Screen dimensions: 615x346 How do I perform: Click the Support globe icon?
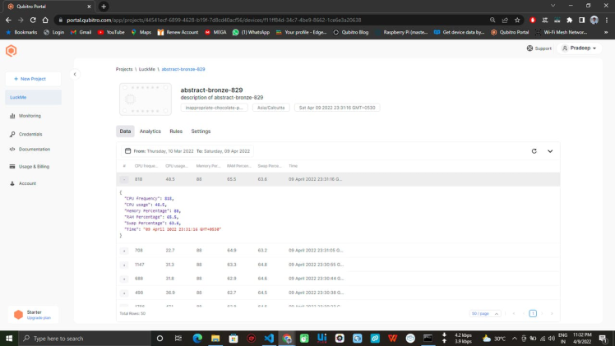(529, 48)
